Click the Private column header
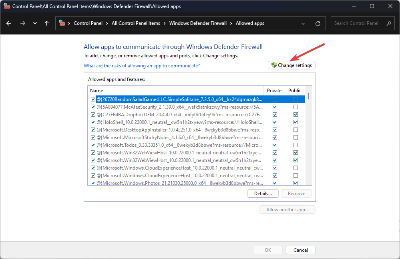400x259 pixels. pos(274,91)
